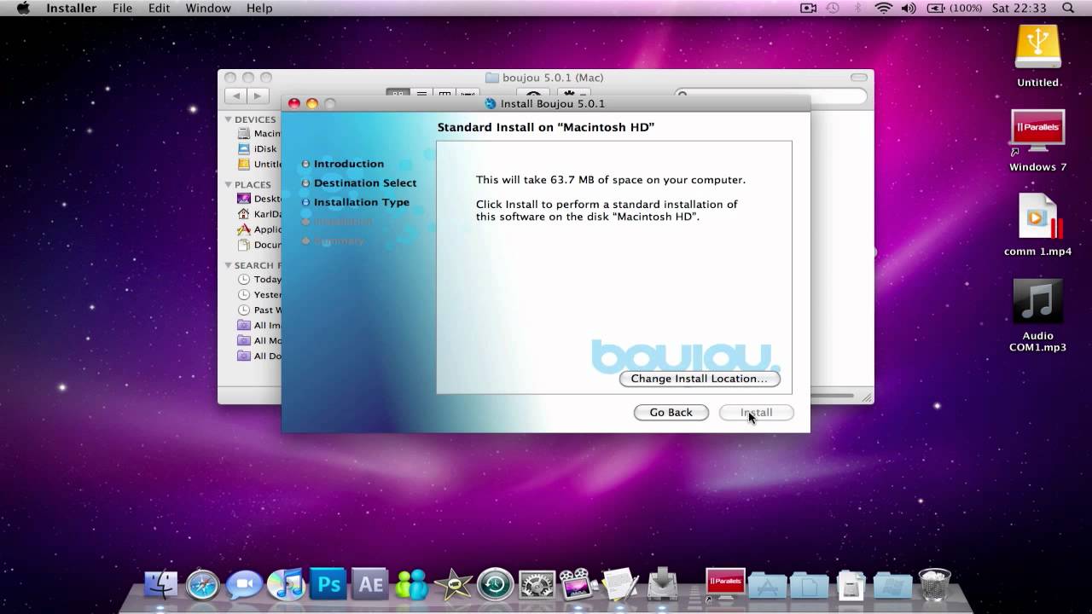This screenshot has width=1092, height=614.
Task: Click the Install Boujou 5.0.1 window title
Action: 553,104
